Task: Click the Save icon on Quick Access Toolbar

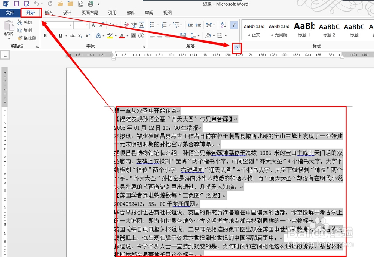Action: (x=15, y=4)
